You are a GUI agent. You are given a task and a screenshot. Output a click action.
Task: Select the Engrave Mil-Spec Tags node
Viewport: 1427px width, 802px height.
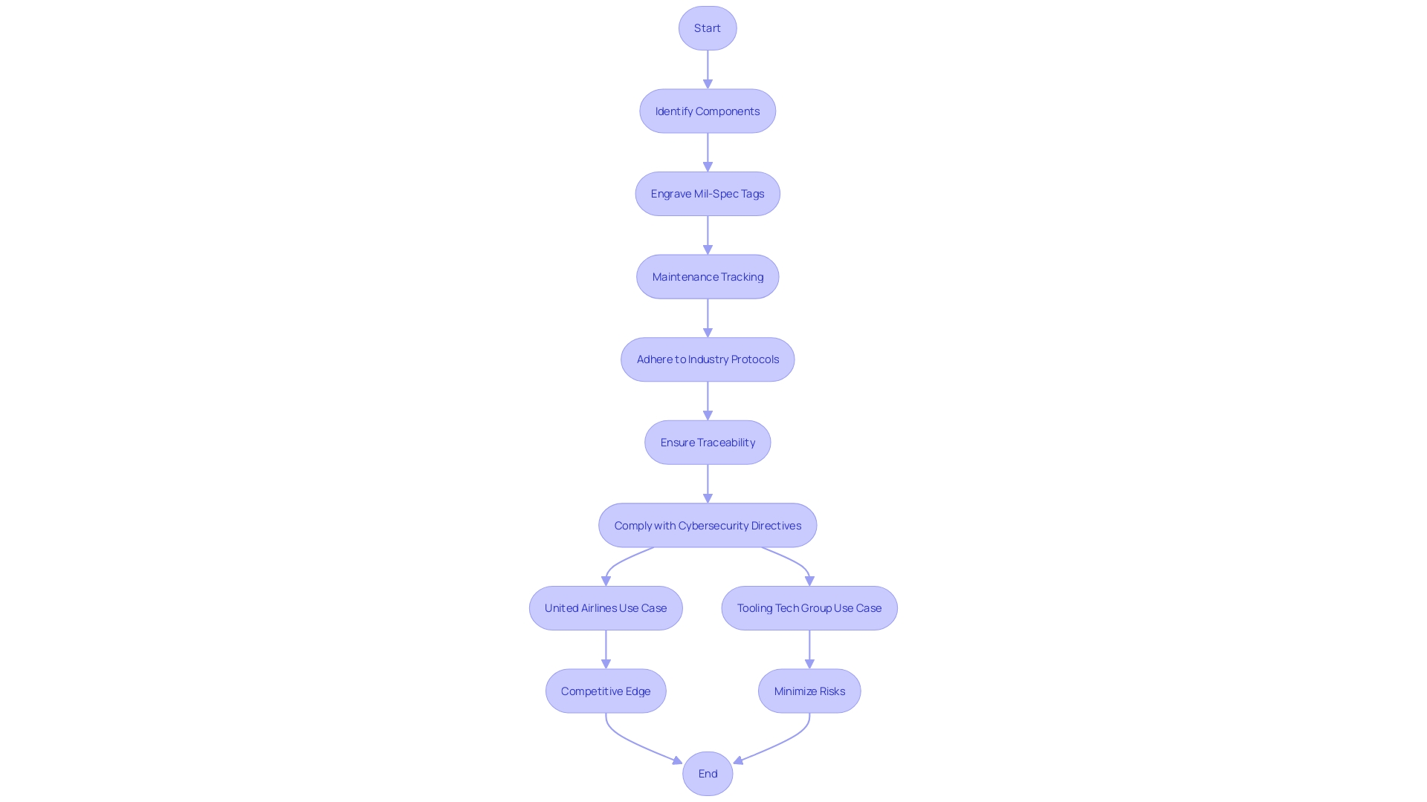coord(708,193)
